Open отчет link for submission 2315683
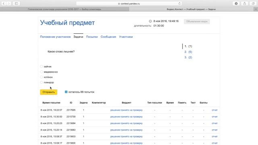Screen dimensions: 258x145 (x=214, y=130)
